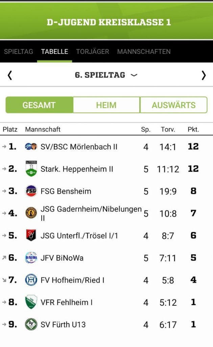Screen dimensions: 213x347
Task: Expand the 6. Spieltag matchday dropdown
Action: tap(106, 75)
